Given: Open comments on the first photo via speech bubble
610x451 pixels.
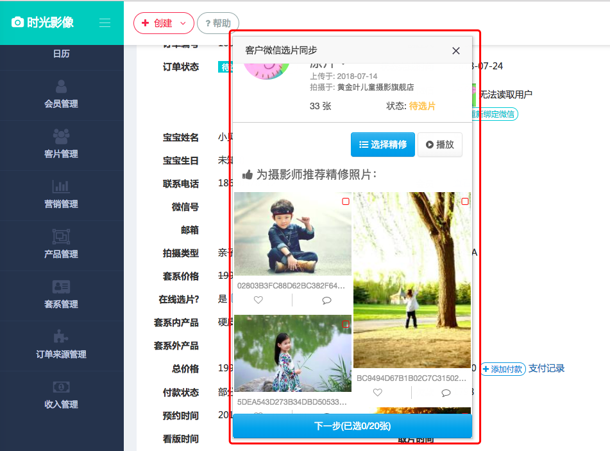Looking at the screenshot, I should [x=326, y=299].
